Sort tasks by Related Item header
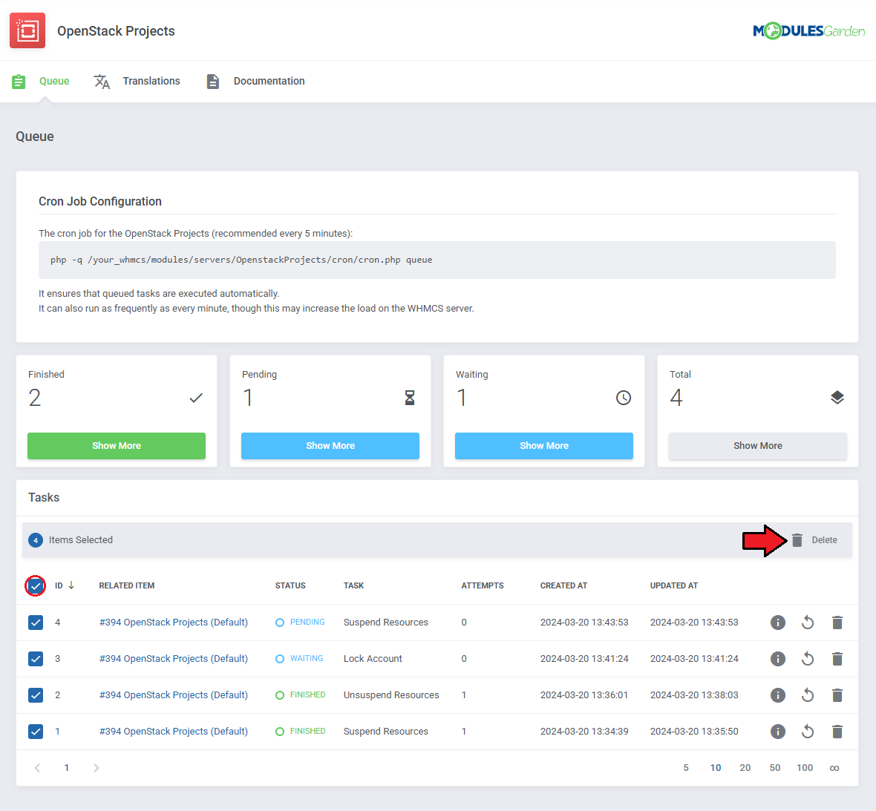 [127, 585]
